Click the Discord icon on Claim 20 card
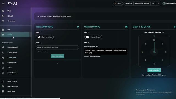Image resolution: width=176 pixels, height=99 pixels. point(127,27)
